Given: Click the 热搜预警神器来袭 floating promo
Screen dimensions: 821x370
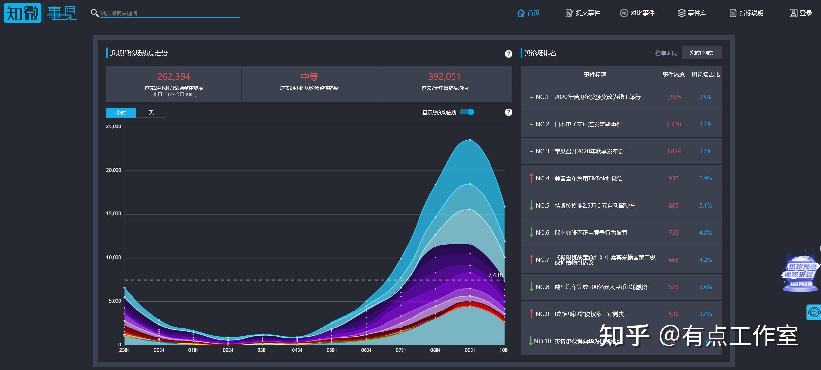Looking at the screenshot, I should 800,271.
